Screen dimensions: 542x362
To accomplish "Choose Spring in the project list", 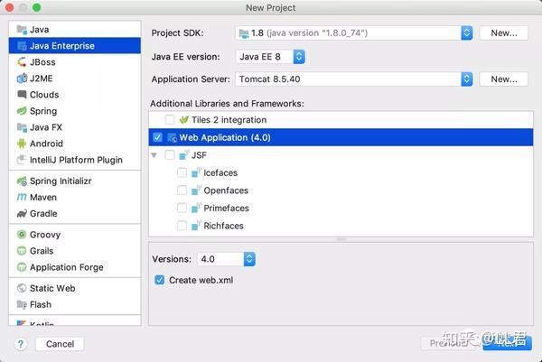I will coord(75,111).
